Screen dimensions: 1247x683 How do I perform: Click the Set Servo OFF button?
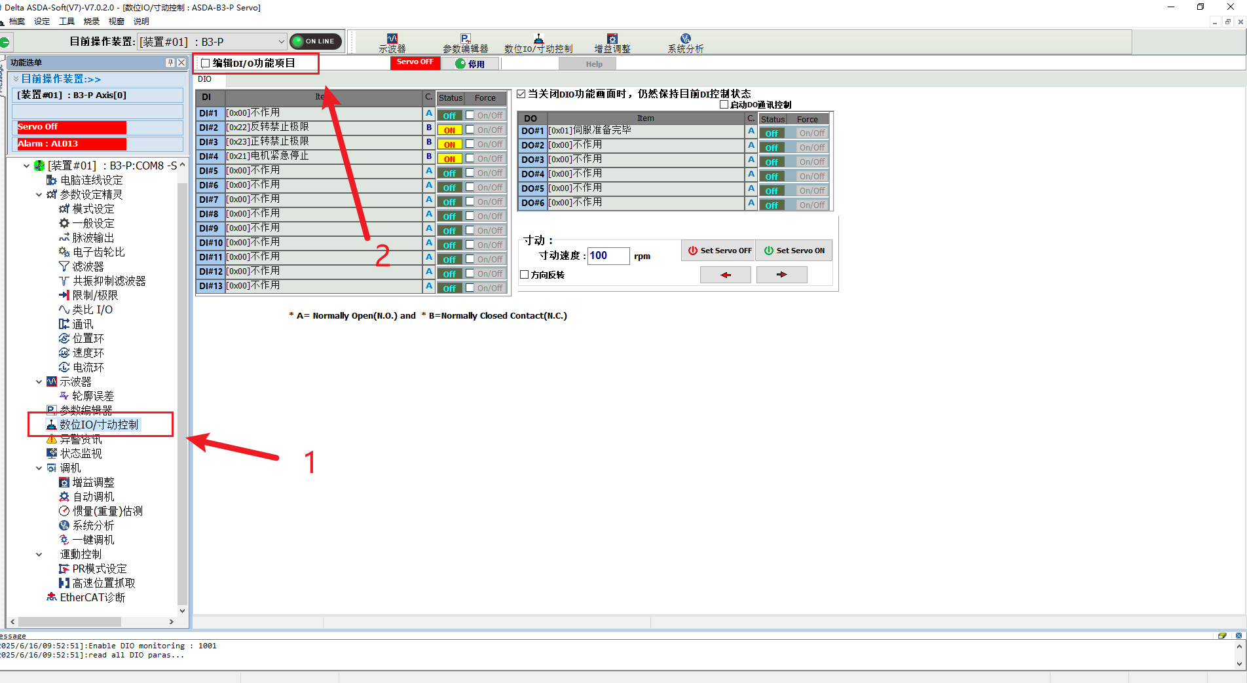click(718, 251)
